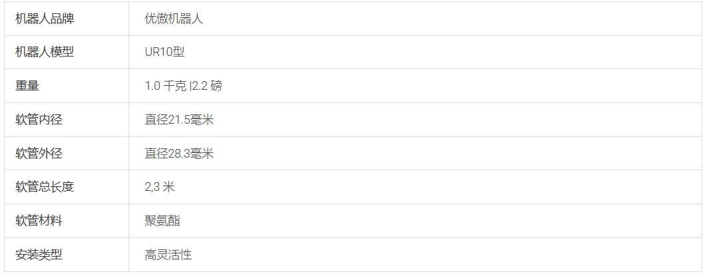Screen dimensions: 705x274
Task: Click the 机器人品牌 label cell
Action: pos(45,19)
